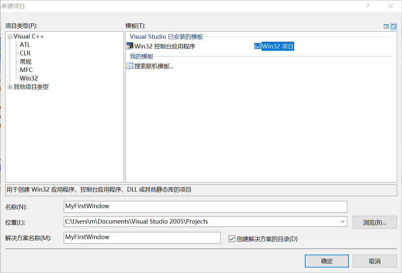Click the help question mark button
Screen dimensions: 402x273
pos(368,6)
